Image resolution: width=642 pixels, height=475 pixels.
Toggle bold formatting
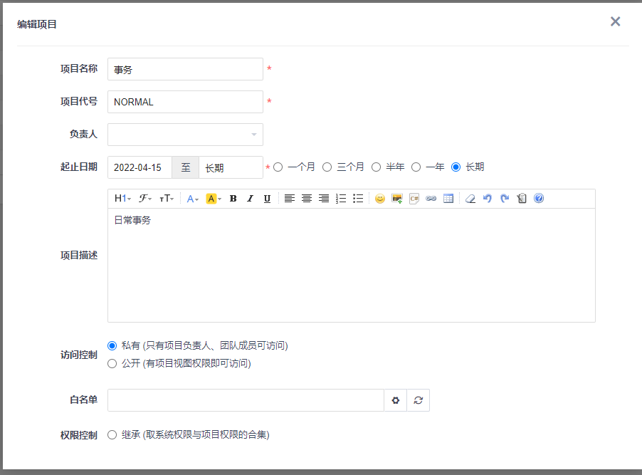point(233,199)
